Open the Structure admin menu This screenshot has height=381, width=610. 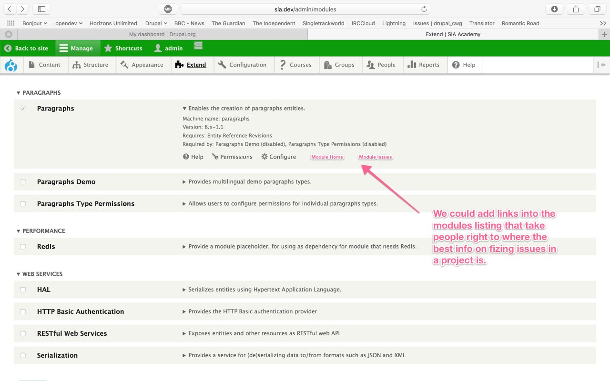click(91, 65)
